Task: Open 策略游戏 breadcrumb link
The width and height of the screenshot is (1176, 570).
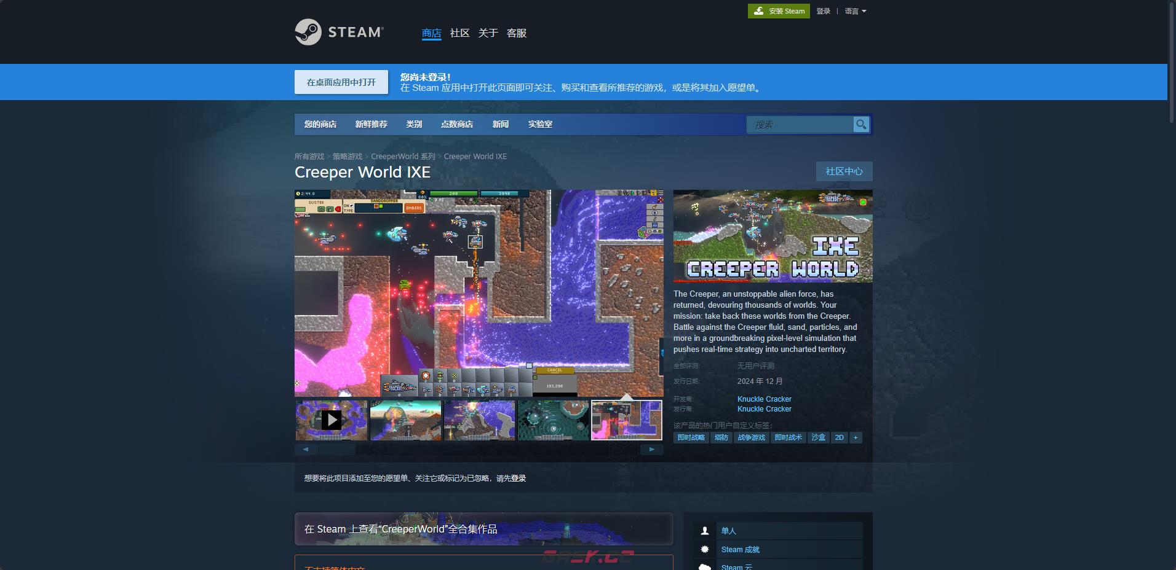Action: click(348, 157)
